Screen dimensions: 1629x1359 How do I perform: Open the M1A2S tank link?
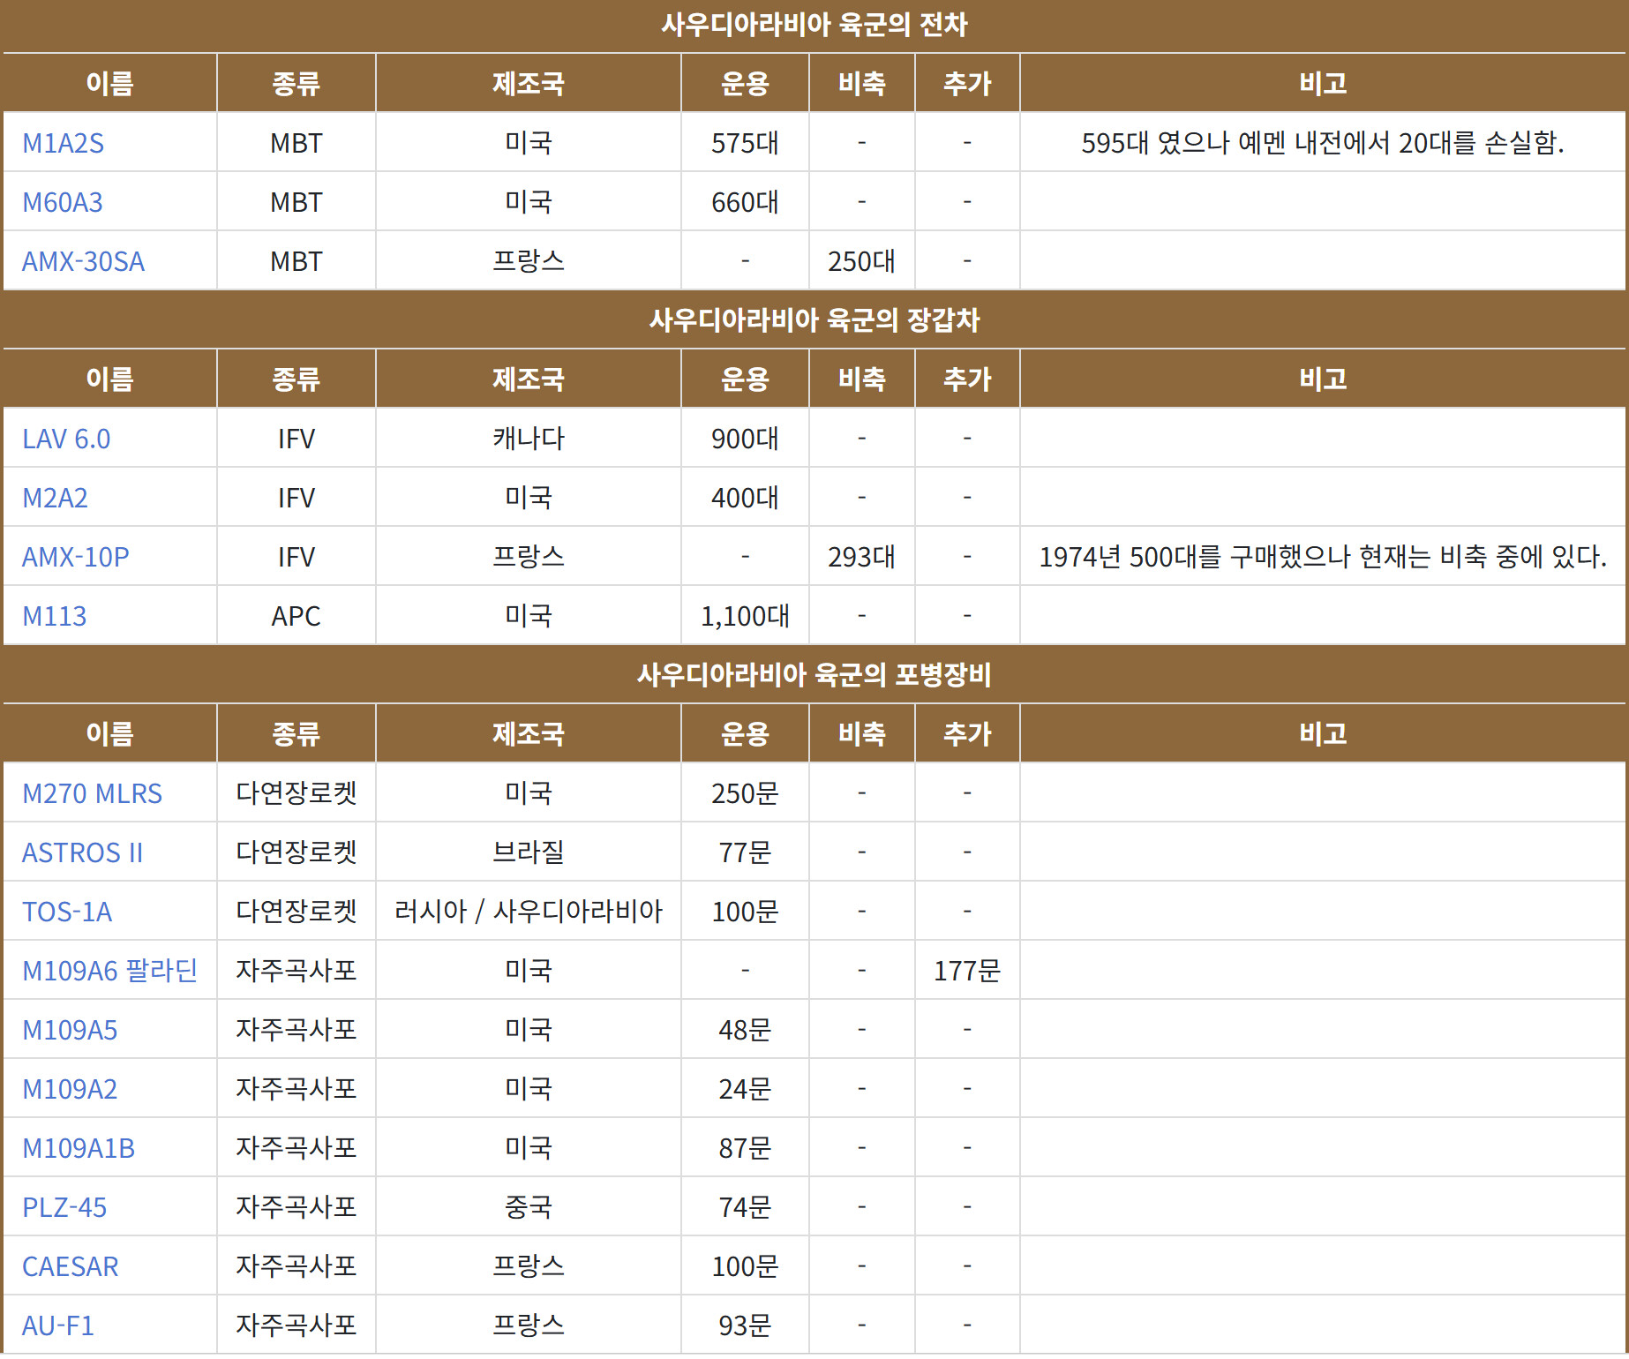pyautogui.click(x=63, y=143)
